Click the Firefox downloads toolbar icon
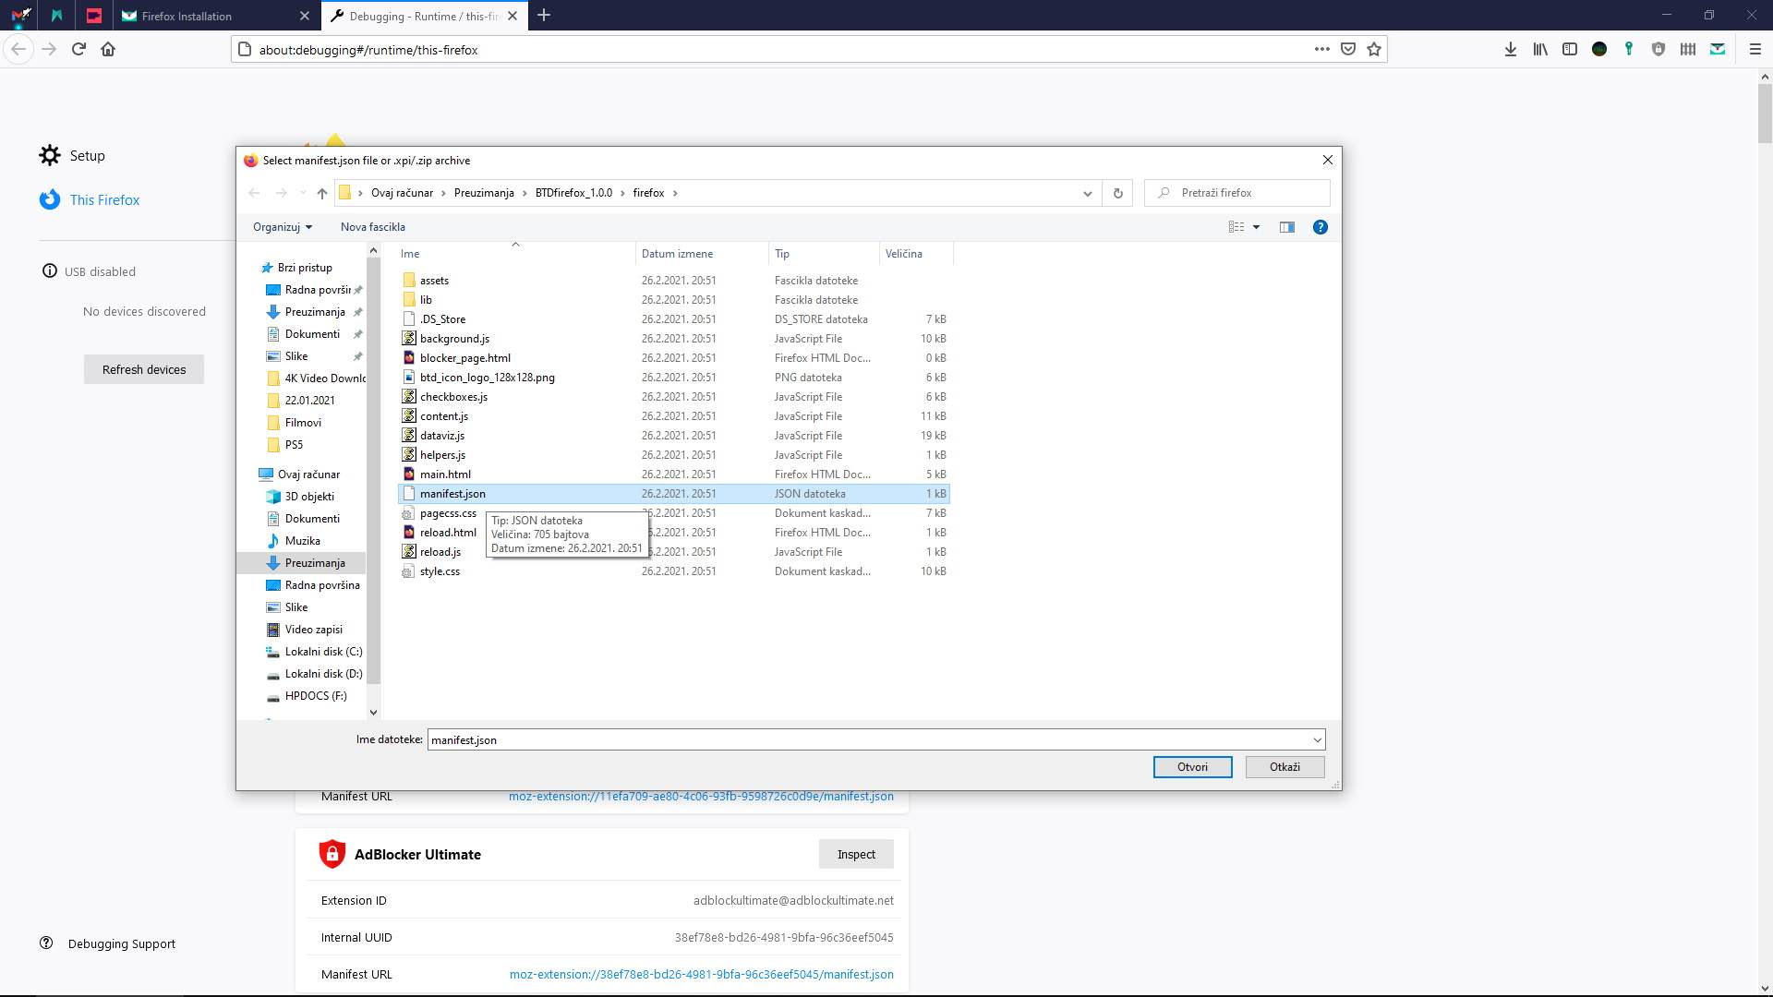This screenshot has height=997, width=1773. pyautogui.click(x=1511, y=50)
